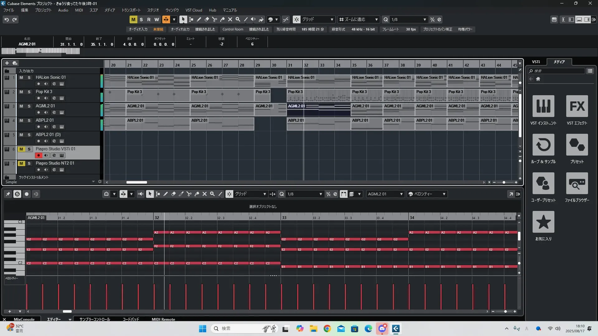Click the media search input field
This screenshot has width=598, height=336.
point(558,71)
